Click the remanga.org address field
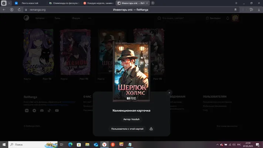263x148 pixels. coord(38,10)
